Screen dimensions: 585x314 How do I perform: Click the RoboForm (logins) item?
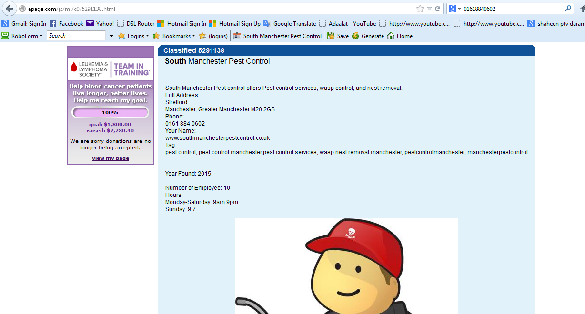[x=213, y=36]
